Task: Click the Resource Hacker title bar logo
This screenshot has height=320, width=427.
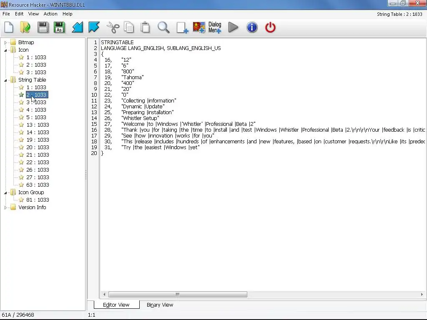Action: (x=4, y=4)
